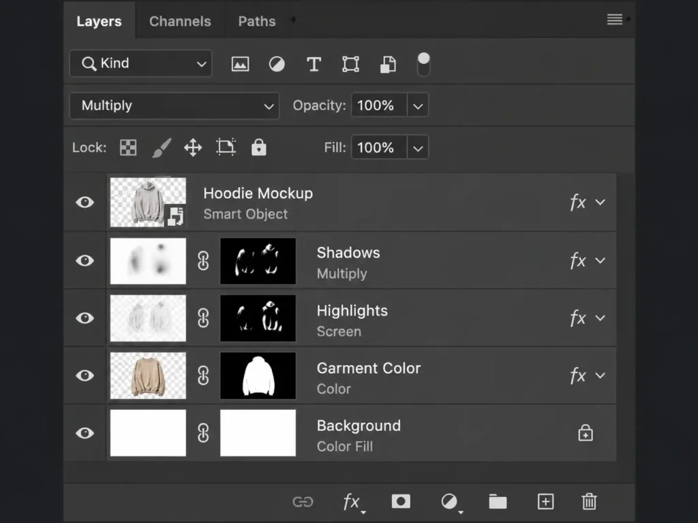This screenshot has height=523, width=698.
Task: Open the Multiply blend mode dropdown
Action: (x=174, y=106)
